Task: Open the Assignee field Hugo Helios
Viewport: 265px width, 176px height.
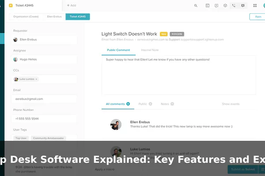Action: click(44, 59)
